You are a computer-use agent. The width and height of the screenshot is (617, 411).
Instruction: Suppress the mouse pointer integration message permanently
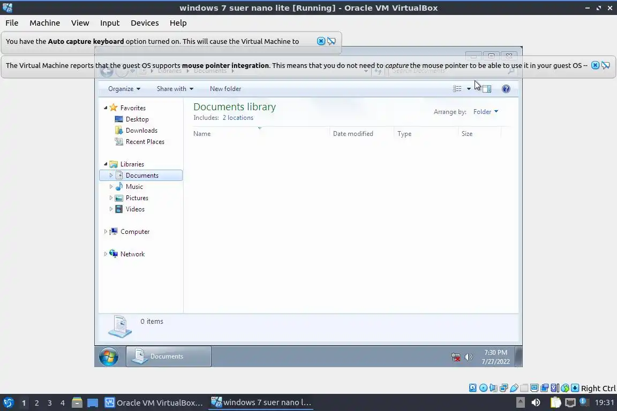point(606,65)
